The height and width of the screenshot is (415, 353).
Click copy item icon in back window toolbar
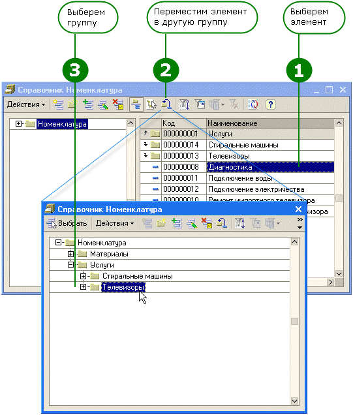tap(88, 104)
